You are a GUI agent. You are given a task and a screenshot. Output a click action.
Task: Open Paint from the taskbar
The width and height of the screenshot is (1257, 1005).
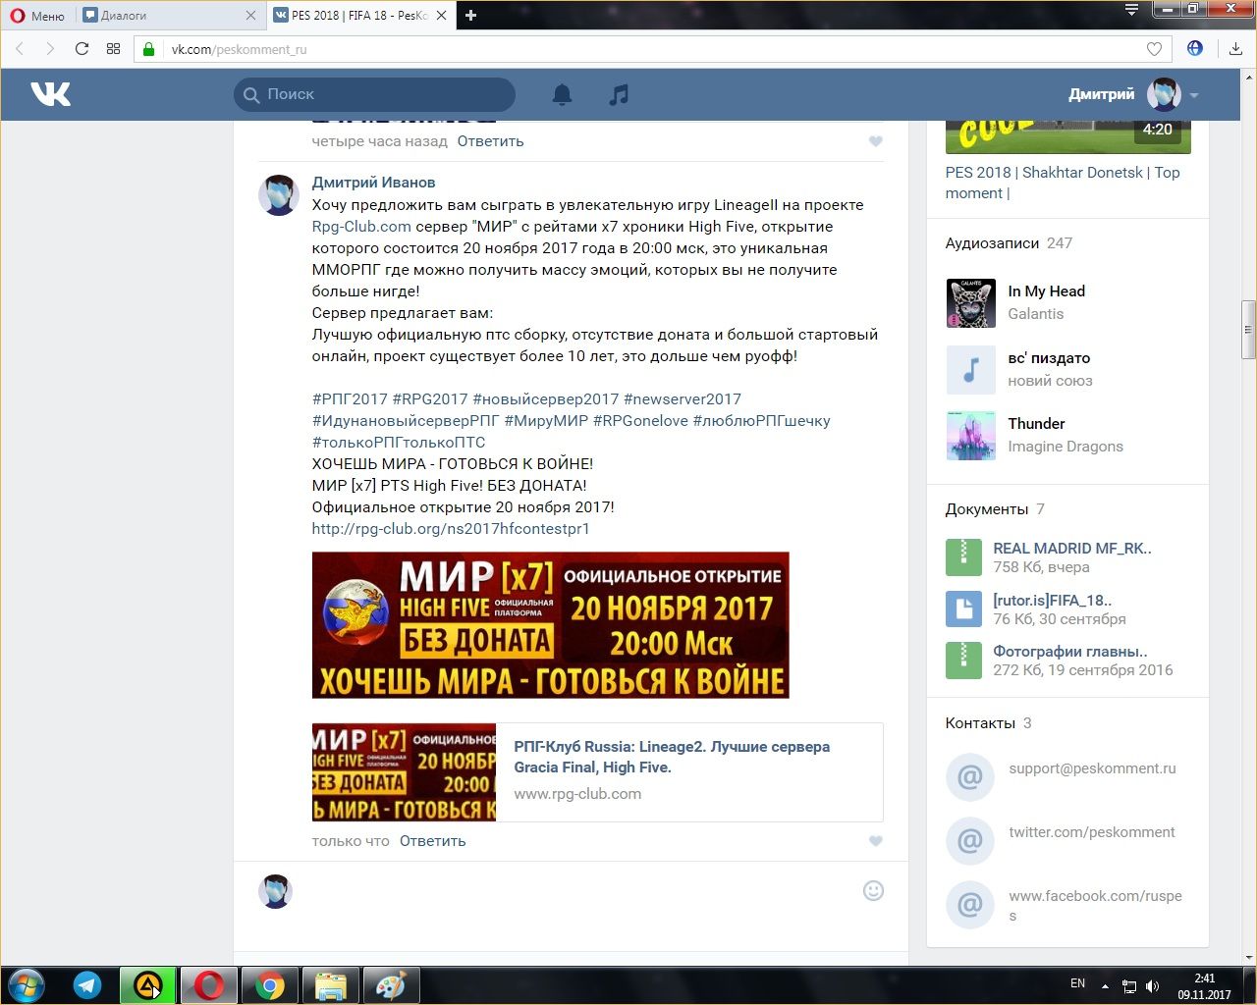(392, 985)
